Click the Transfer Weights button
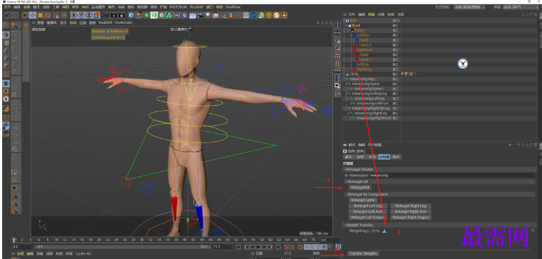The image size is (542, 259). (x=363, y=253)
